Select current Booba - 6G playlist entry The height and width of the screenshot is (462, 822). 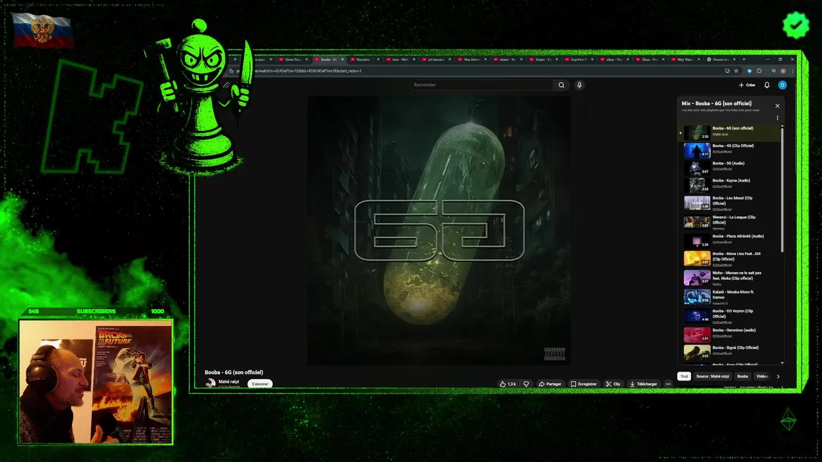tap(730, 133)
